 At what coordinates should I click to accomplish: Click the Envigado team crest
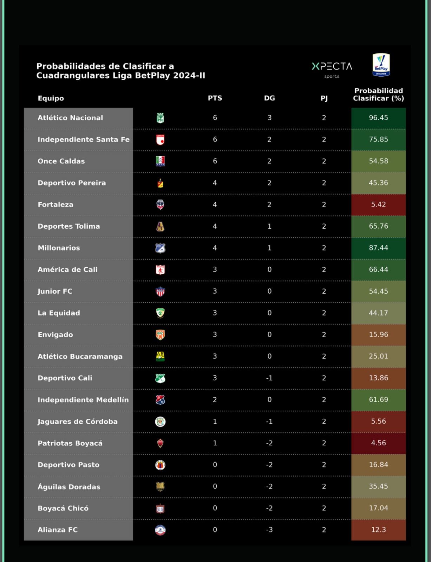pos(160,335)
